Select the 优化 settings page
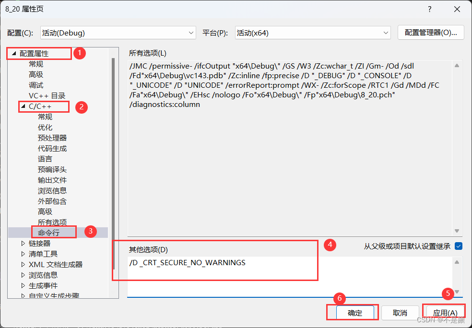This screenshot has width=472, height=328. click(x=45, y=127)
